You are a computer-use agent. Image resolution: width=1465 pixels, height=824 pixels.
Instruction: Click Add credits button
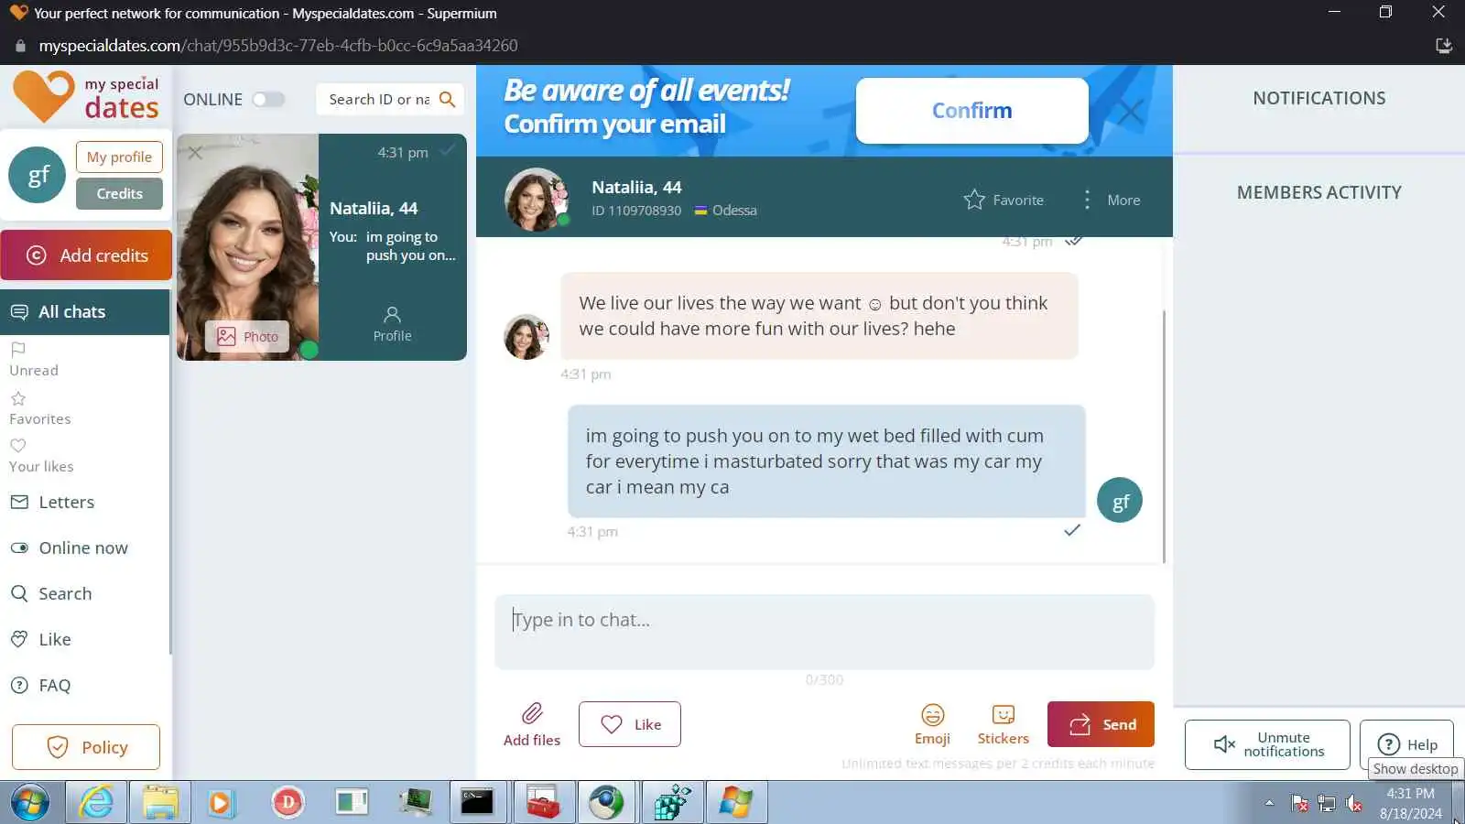pyautogui.click(x=86, y=255)
